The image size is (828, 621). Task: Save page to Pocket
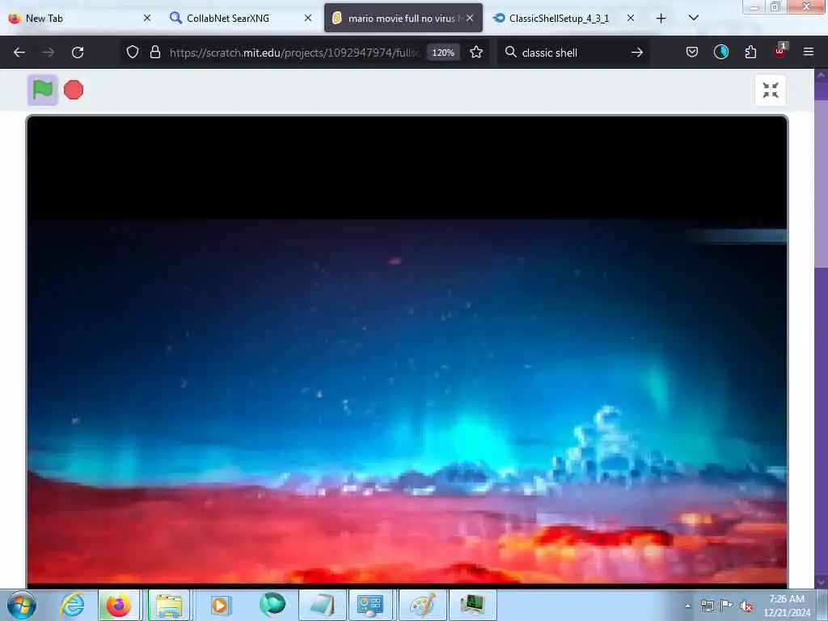(692, 53)
